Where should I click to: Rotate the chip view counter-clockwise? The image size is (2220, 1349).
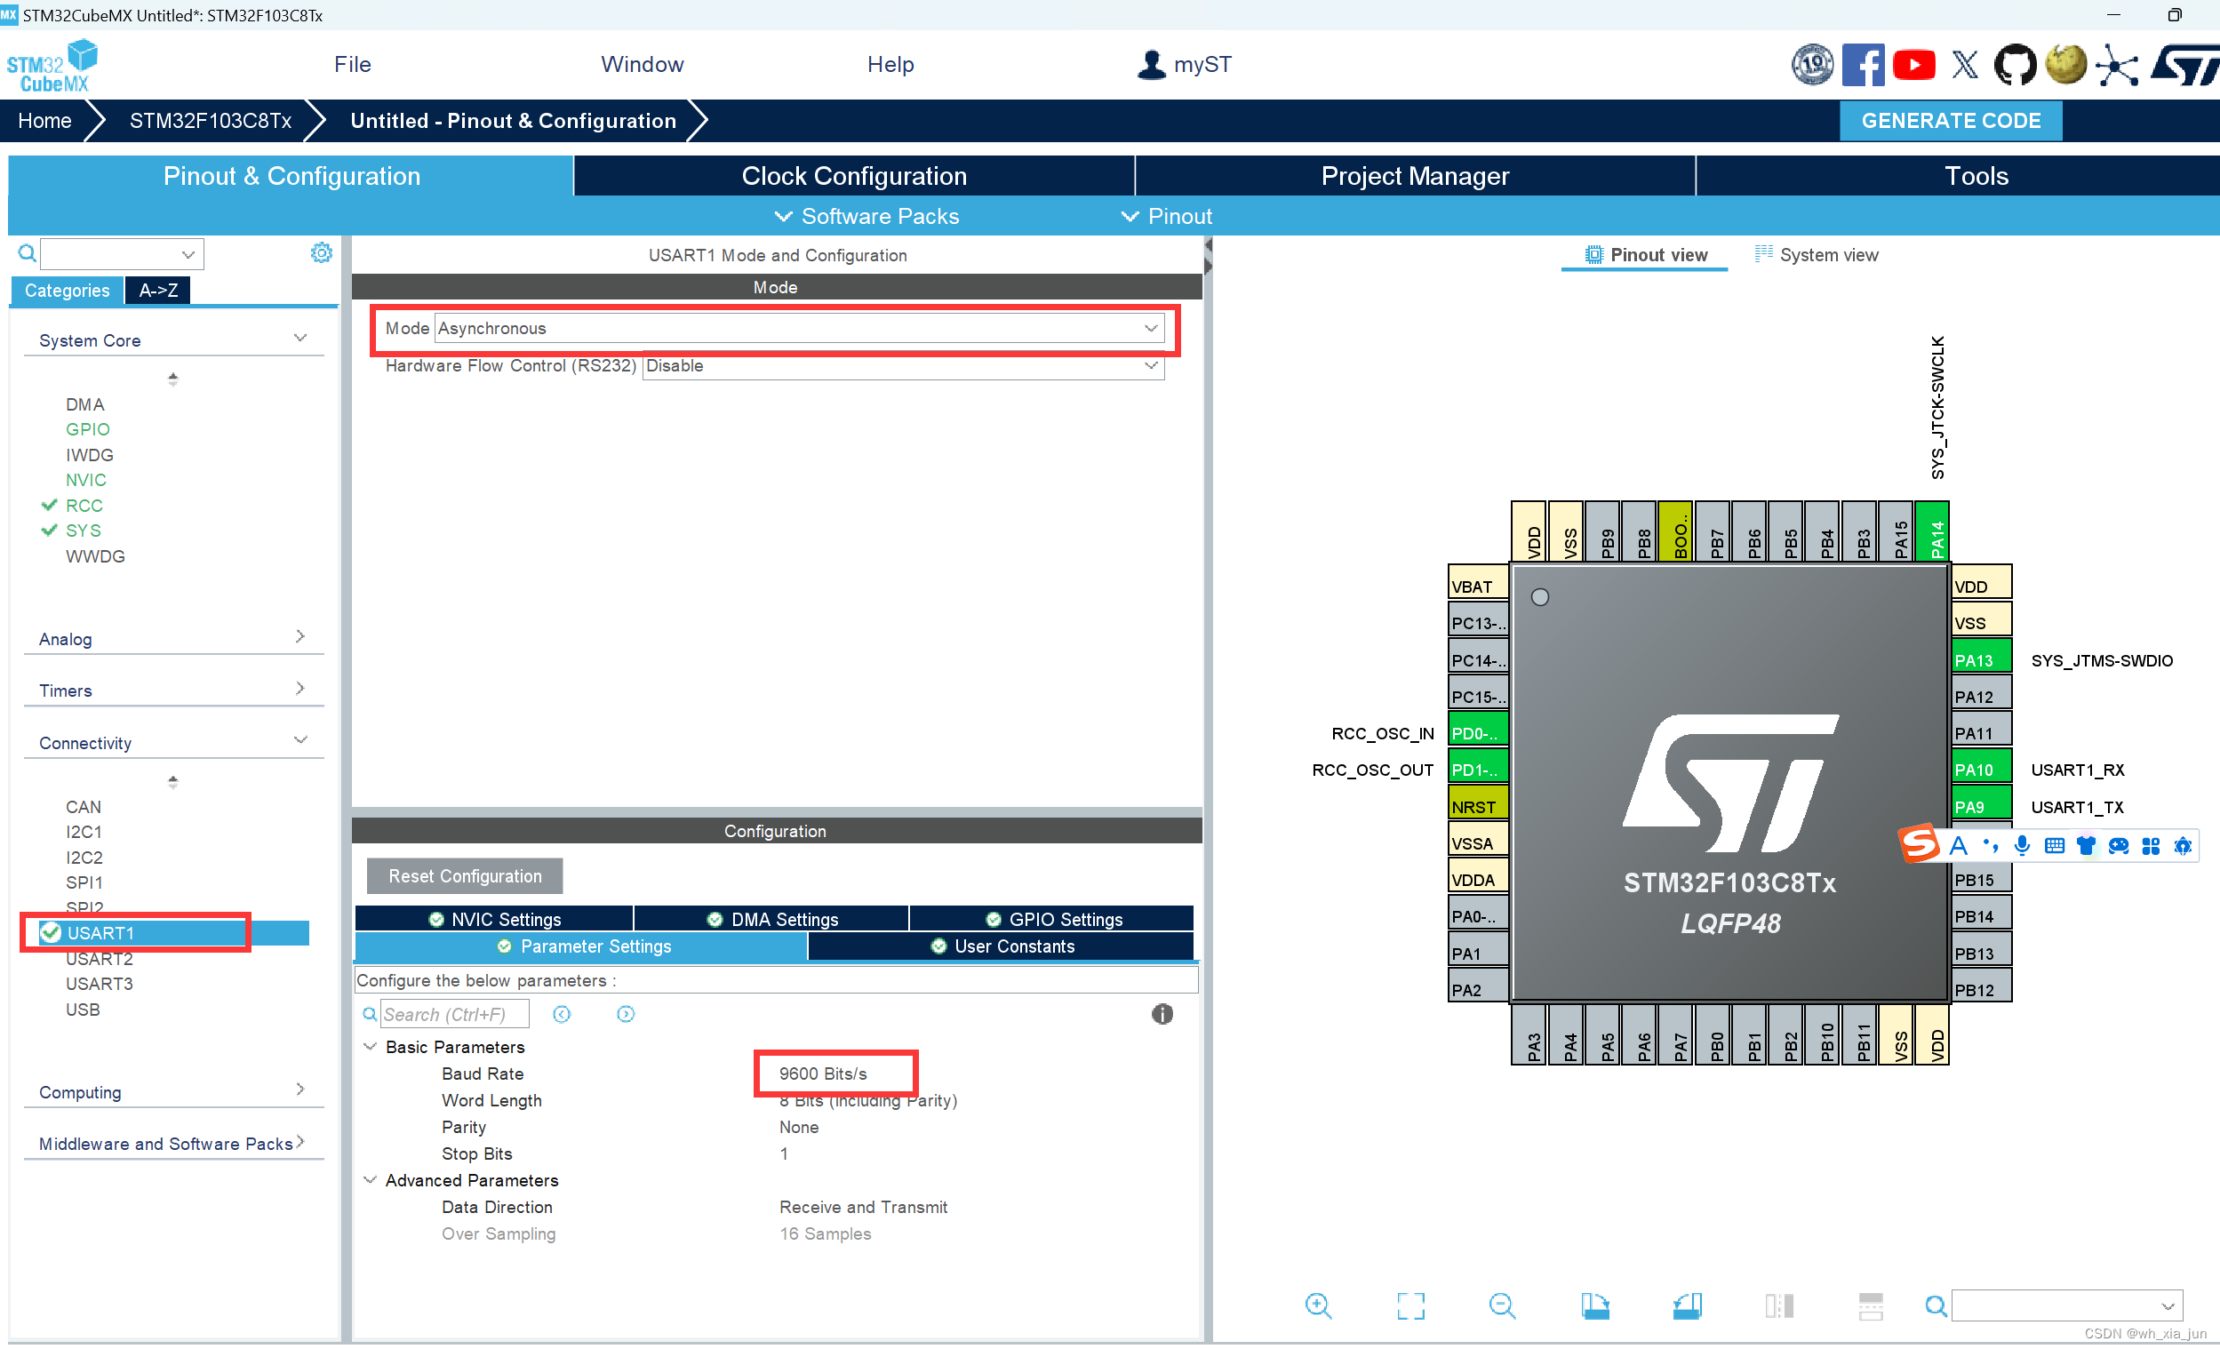point(1687,1305)
